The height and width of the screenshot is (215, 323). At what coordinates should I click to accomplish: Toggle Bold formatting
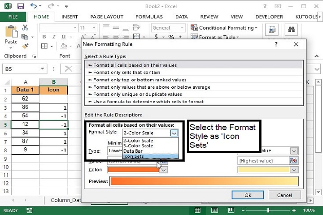(x=44, y=37)
